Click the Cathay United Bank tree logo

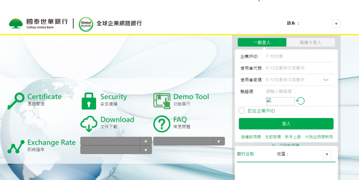click(x=16, y=23)
